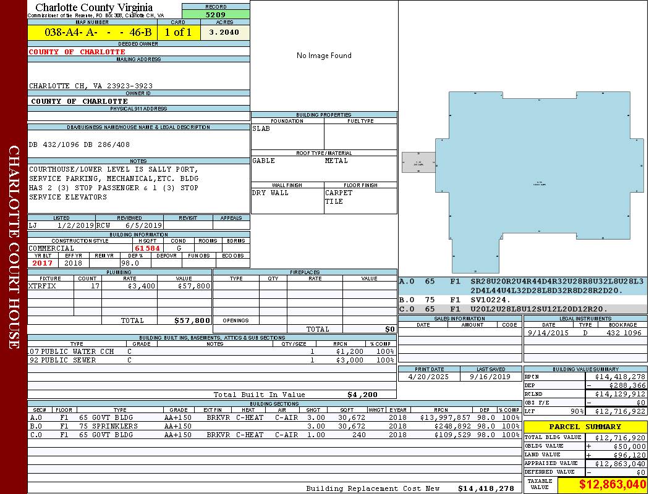Click the yellow PARCEL SUMMARY header
This screenshot has height=494, width=649.
[585, 427]
